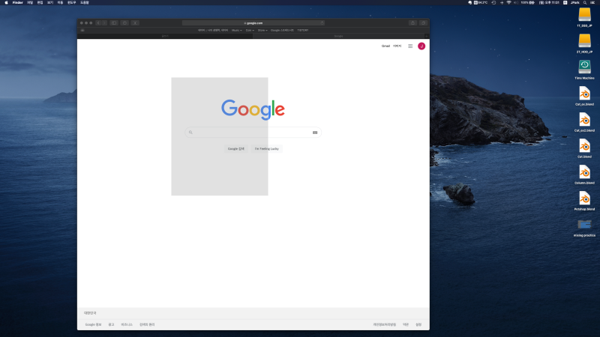Open Notification Center at menu bar end
This screenshot has height=337, width=600.
pyautogui.click(x=592, y=3)
